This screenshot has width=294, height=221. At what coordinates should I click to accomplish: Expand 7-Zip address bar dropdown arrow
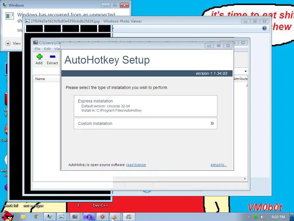[x=245, y=71]
